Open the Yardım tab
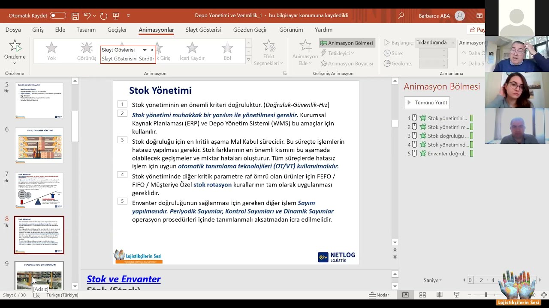Screen dimensions: 549x308 click(x=323, y=30)
